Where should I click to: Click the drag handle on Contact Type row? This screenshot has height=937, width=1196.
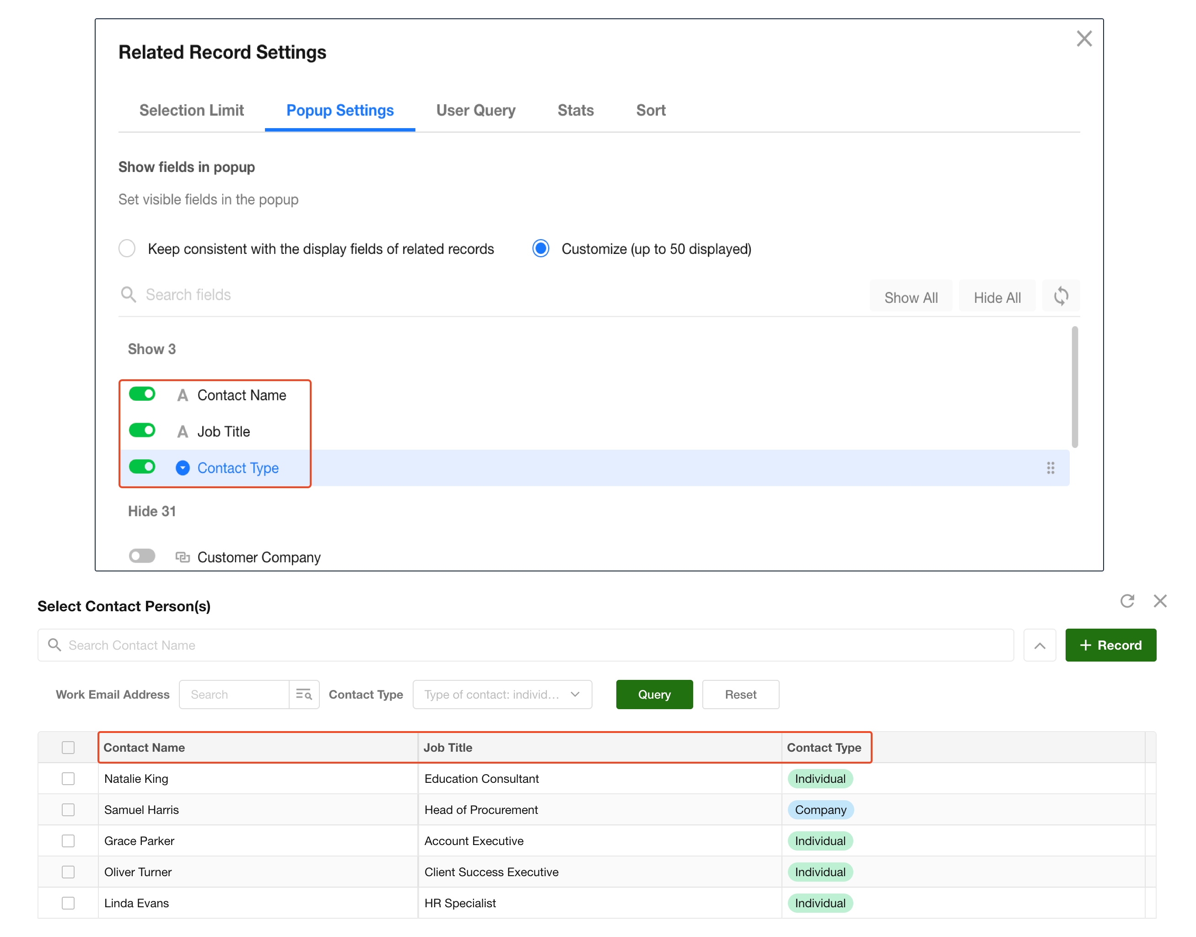tap(1050, 468)
